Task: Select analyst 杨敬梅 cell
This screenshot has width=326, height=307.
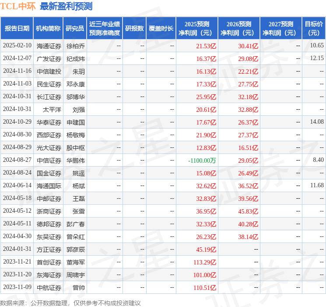Action: coord(75,135)
